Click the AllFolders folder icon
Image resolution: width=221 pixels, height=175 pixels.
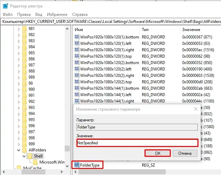click(24, 150)
